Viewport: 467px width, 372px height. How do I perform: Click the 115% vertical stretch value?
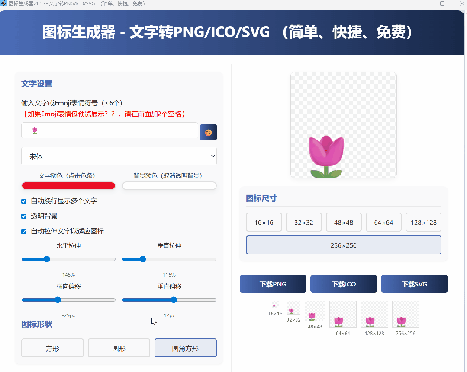click(169, 275)
